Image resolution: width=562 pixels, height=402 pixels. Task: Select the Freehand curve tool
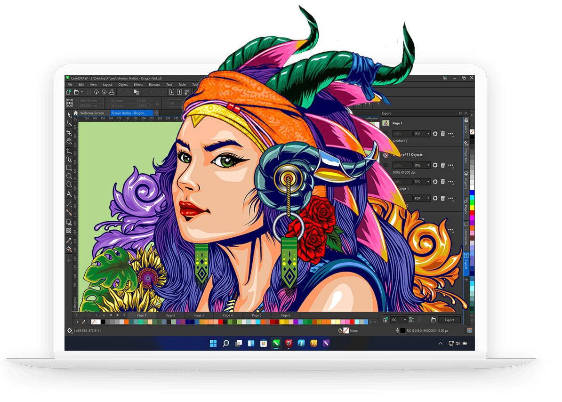pyautogui.click(x=69, y=151)
